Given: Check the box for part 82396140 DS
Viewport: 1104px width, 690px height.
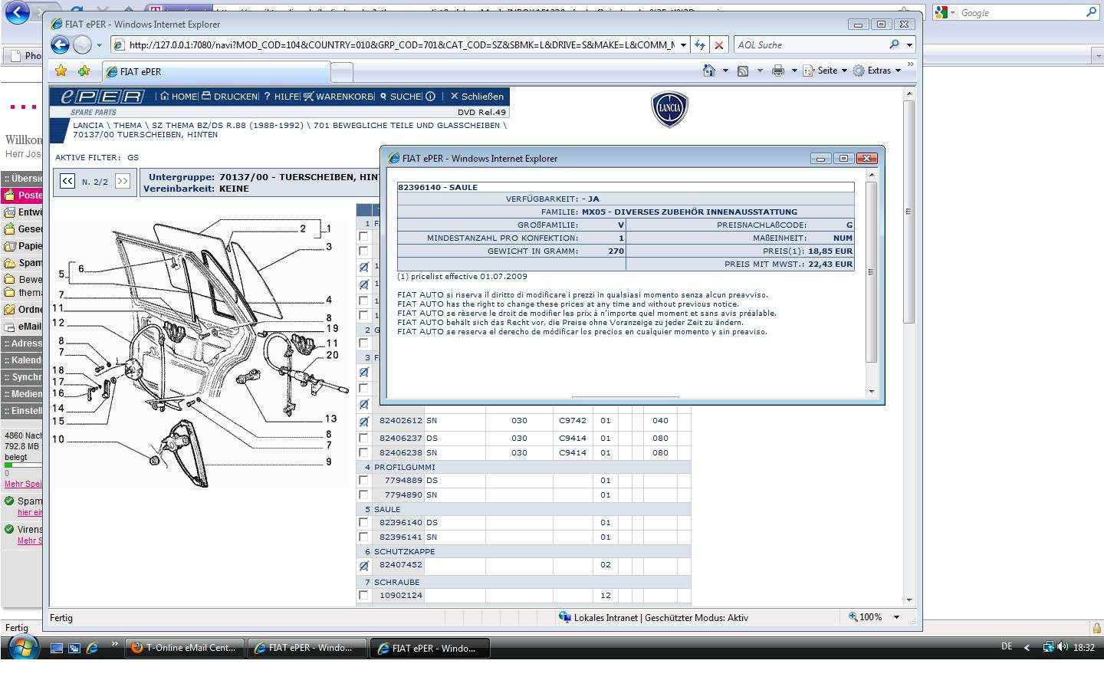Looking at the screenshot, I should (363, 522).
